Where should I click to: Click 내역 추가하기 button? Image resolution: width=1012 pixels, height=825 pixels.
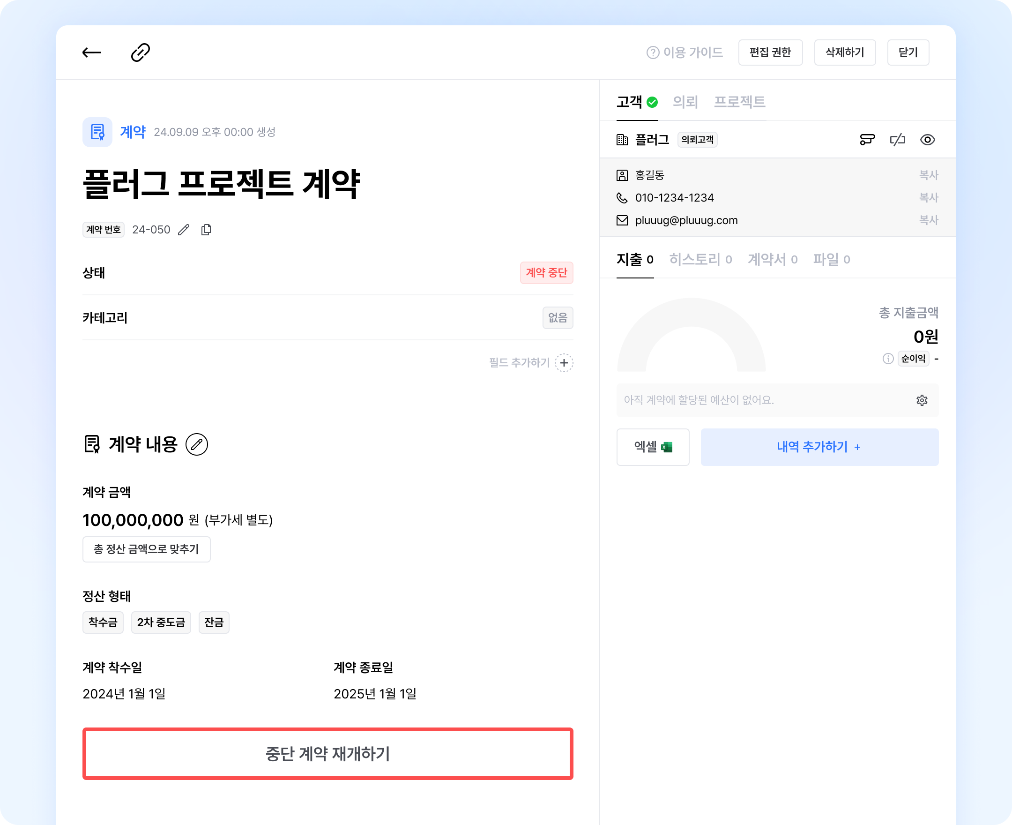point(819,447)
